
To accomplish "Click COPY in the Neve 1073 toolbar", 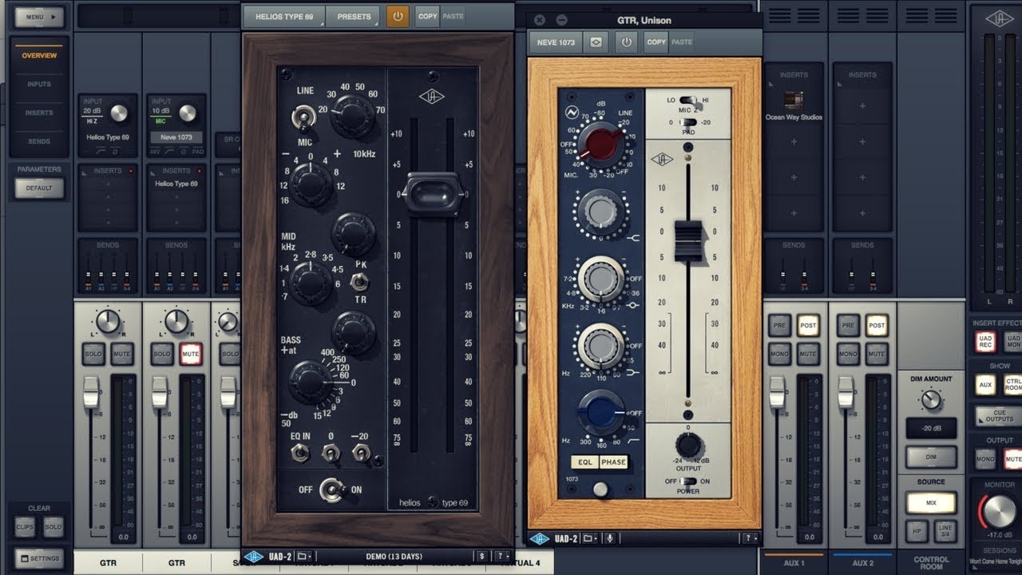I will pos(656,42).
